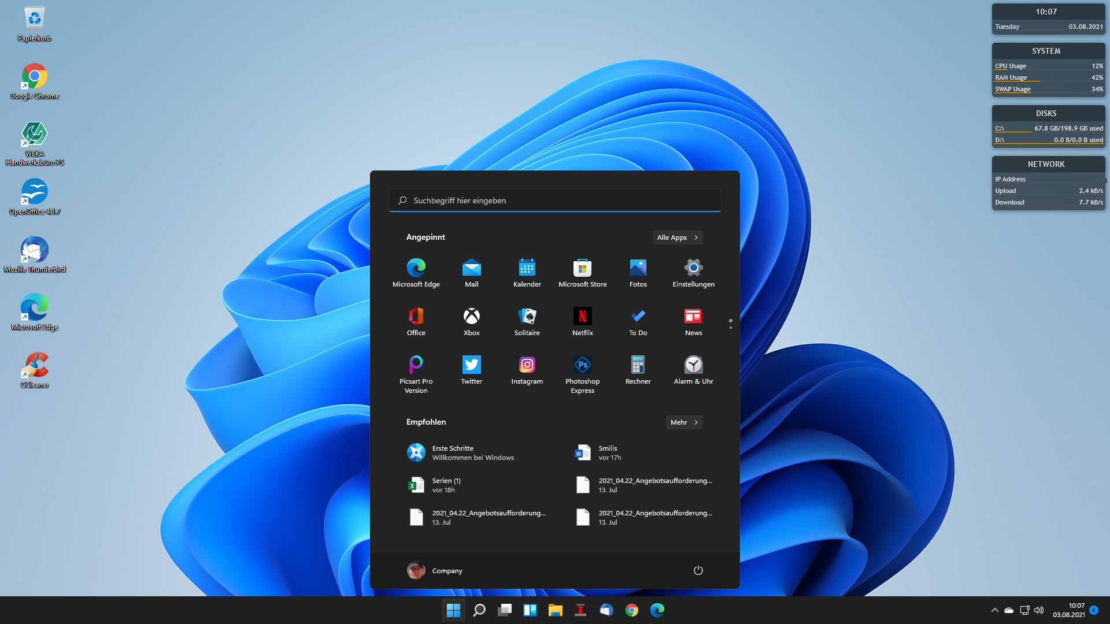Launch Photoshop Express
The height and width of the screenshot is (624, 1110).
point(583,374)
